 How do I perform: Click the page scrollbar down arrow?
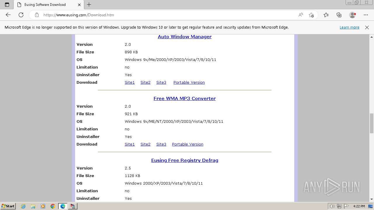(372, 199)
